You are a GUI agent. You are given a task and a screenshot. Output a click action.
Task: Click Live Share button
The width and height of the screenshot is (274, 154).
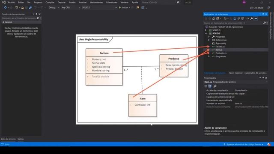click(256, 8)
